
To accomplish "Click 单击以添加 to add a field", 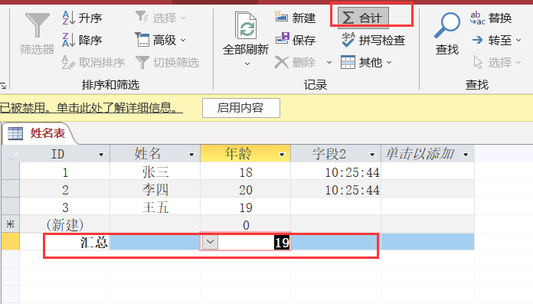I will point(420,154).
